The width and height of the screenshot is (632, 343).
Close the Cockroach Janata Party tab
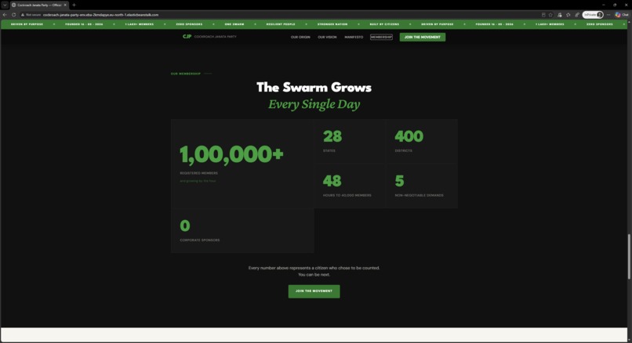tap(65, 5)
